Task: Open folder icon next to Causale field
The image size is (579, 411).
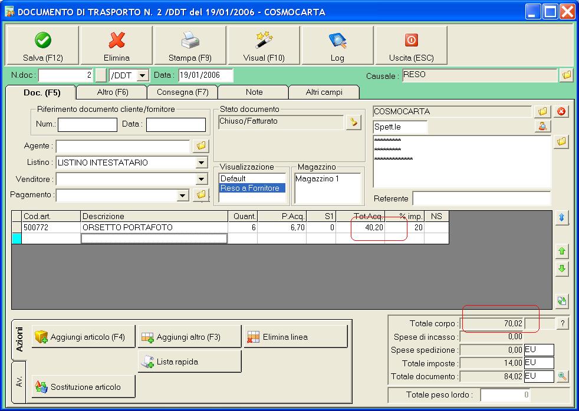Action: coord(566,75)
